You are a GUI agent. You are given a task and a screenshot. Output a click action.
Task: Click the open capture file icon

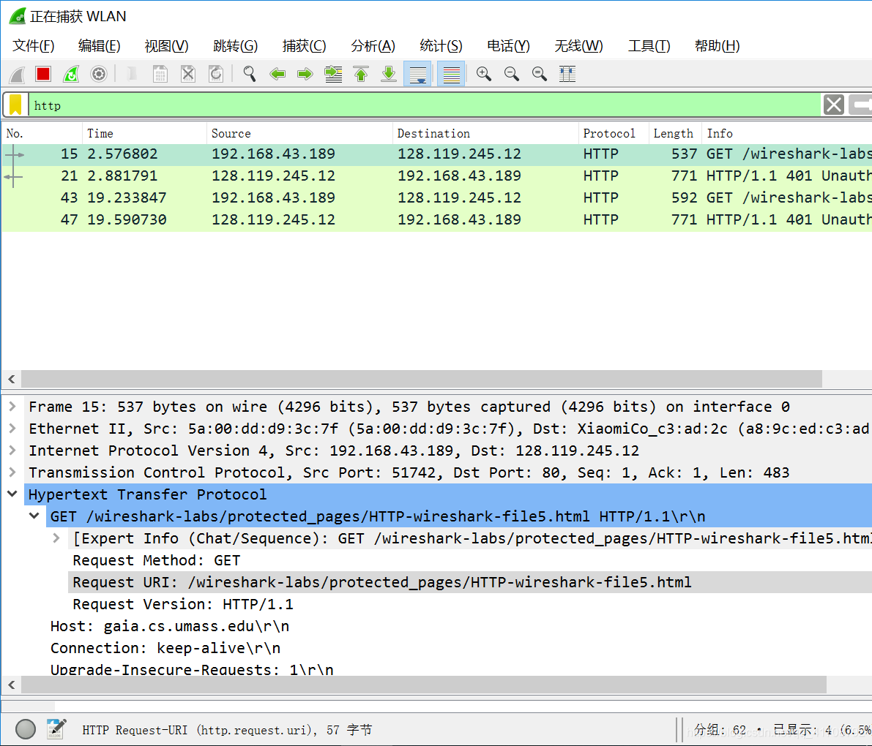click(x=133, y=74)
